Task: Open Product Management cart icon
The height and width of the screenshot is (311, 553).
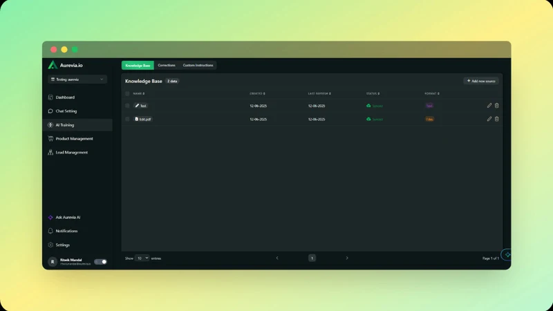Action: [x=50, y=139]
